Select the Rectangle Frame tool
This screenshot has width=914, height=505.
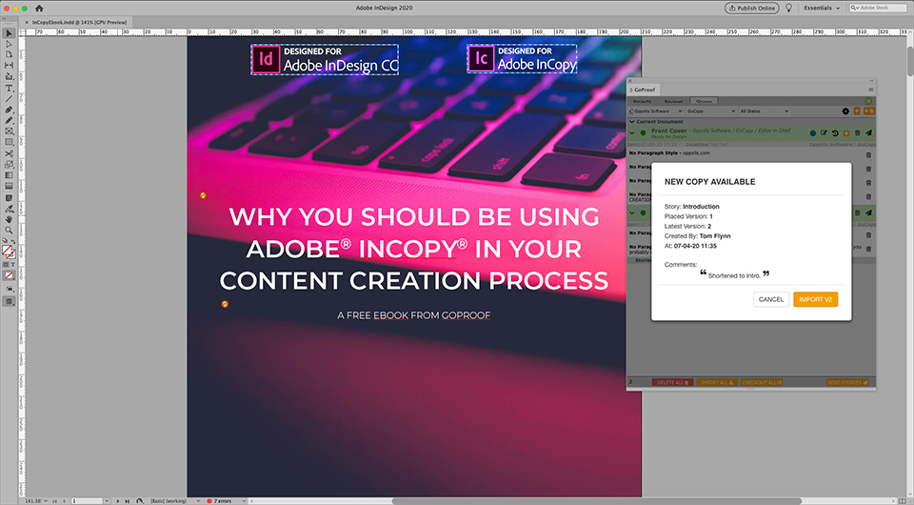click(x=9, y=131)
